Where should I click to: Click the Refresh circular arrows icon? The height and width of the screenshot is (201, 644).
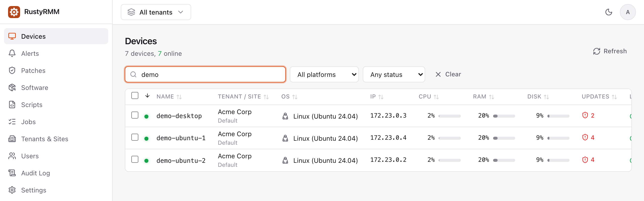coord(596,51)
